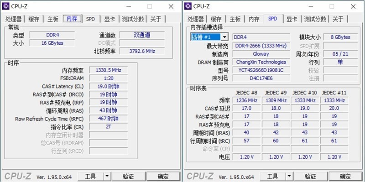
Task: Click the 16 GBytes size value
Action: click(x=52, y=43)
